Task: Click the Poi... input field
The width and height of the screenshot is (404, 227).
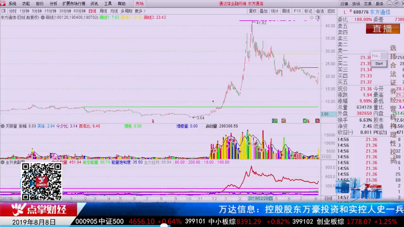Action: point(376,56)
